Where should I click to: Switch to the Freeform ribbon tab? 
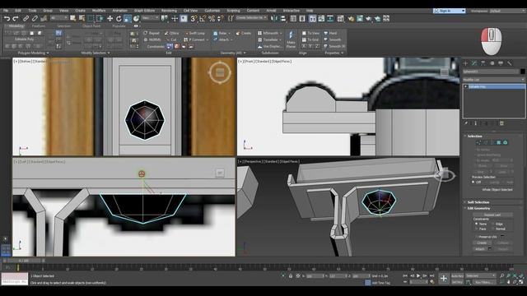[39, 25]
